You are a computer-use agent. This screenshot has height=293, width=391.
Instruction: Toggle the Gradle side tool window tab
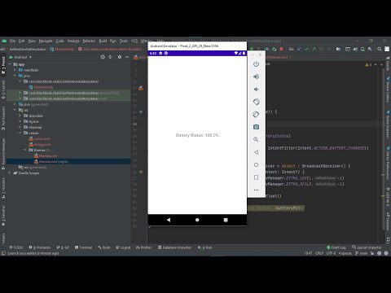388,64
